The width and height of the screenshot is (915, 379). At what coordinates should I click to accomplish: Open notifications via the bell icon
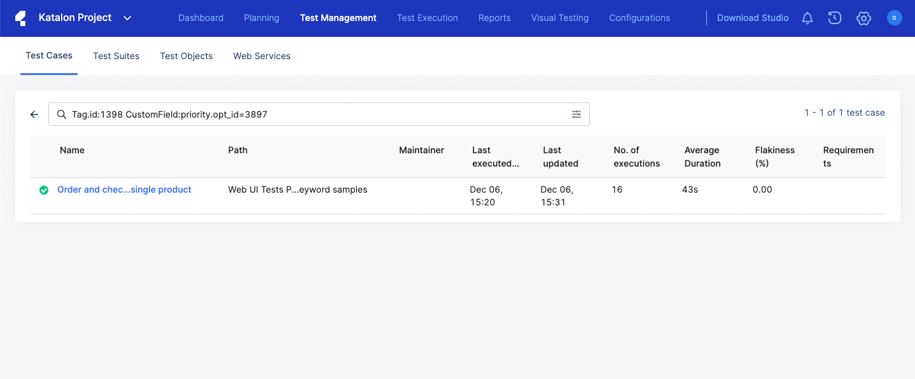click(807, 18)
